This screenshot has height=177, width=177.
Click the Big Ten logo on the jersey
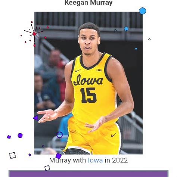point(99,70)
